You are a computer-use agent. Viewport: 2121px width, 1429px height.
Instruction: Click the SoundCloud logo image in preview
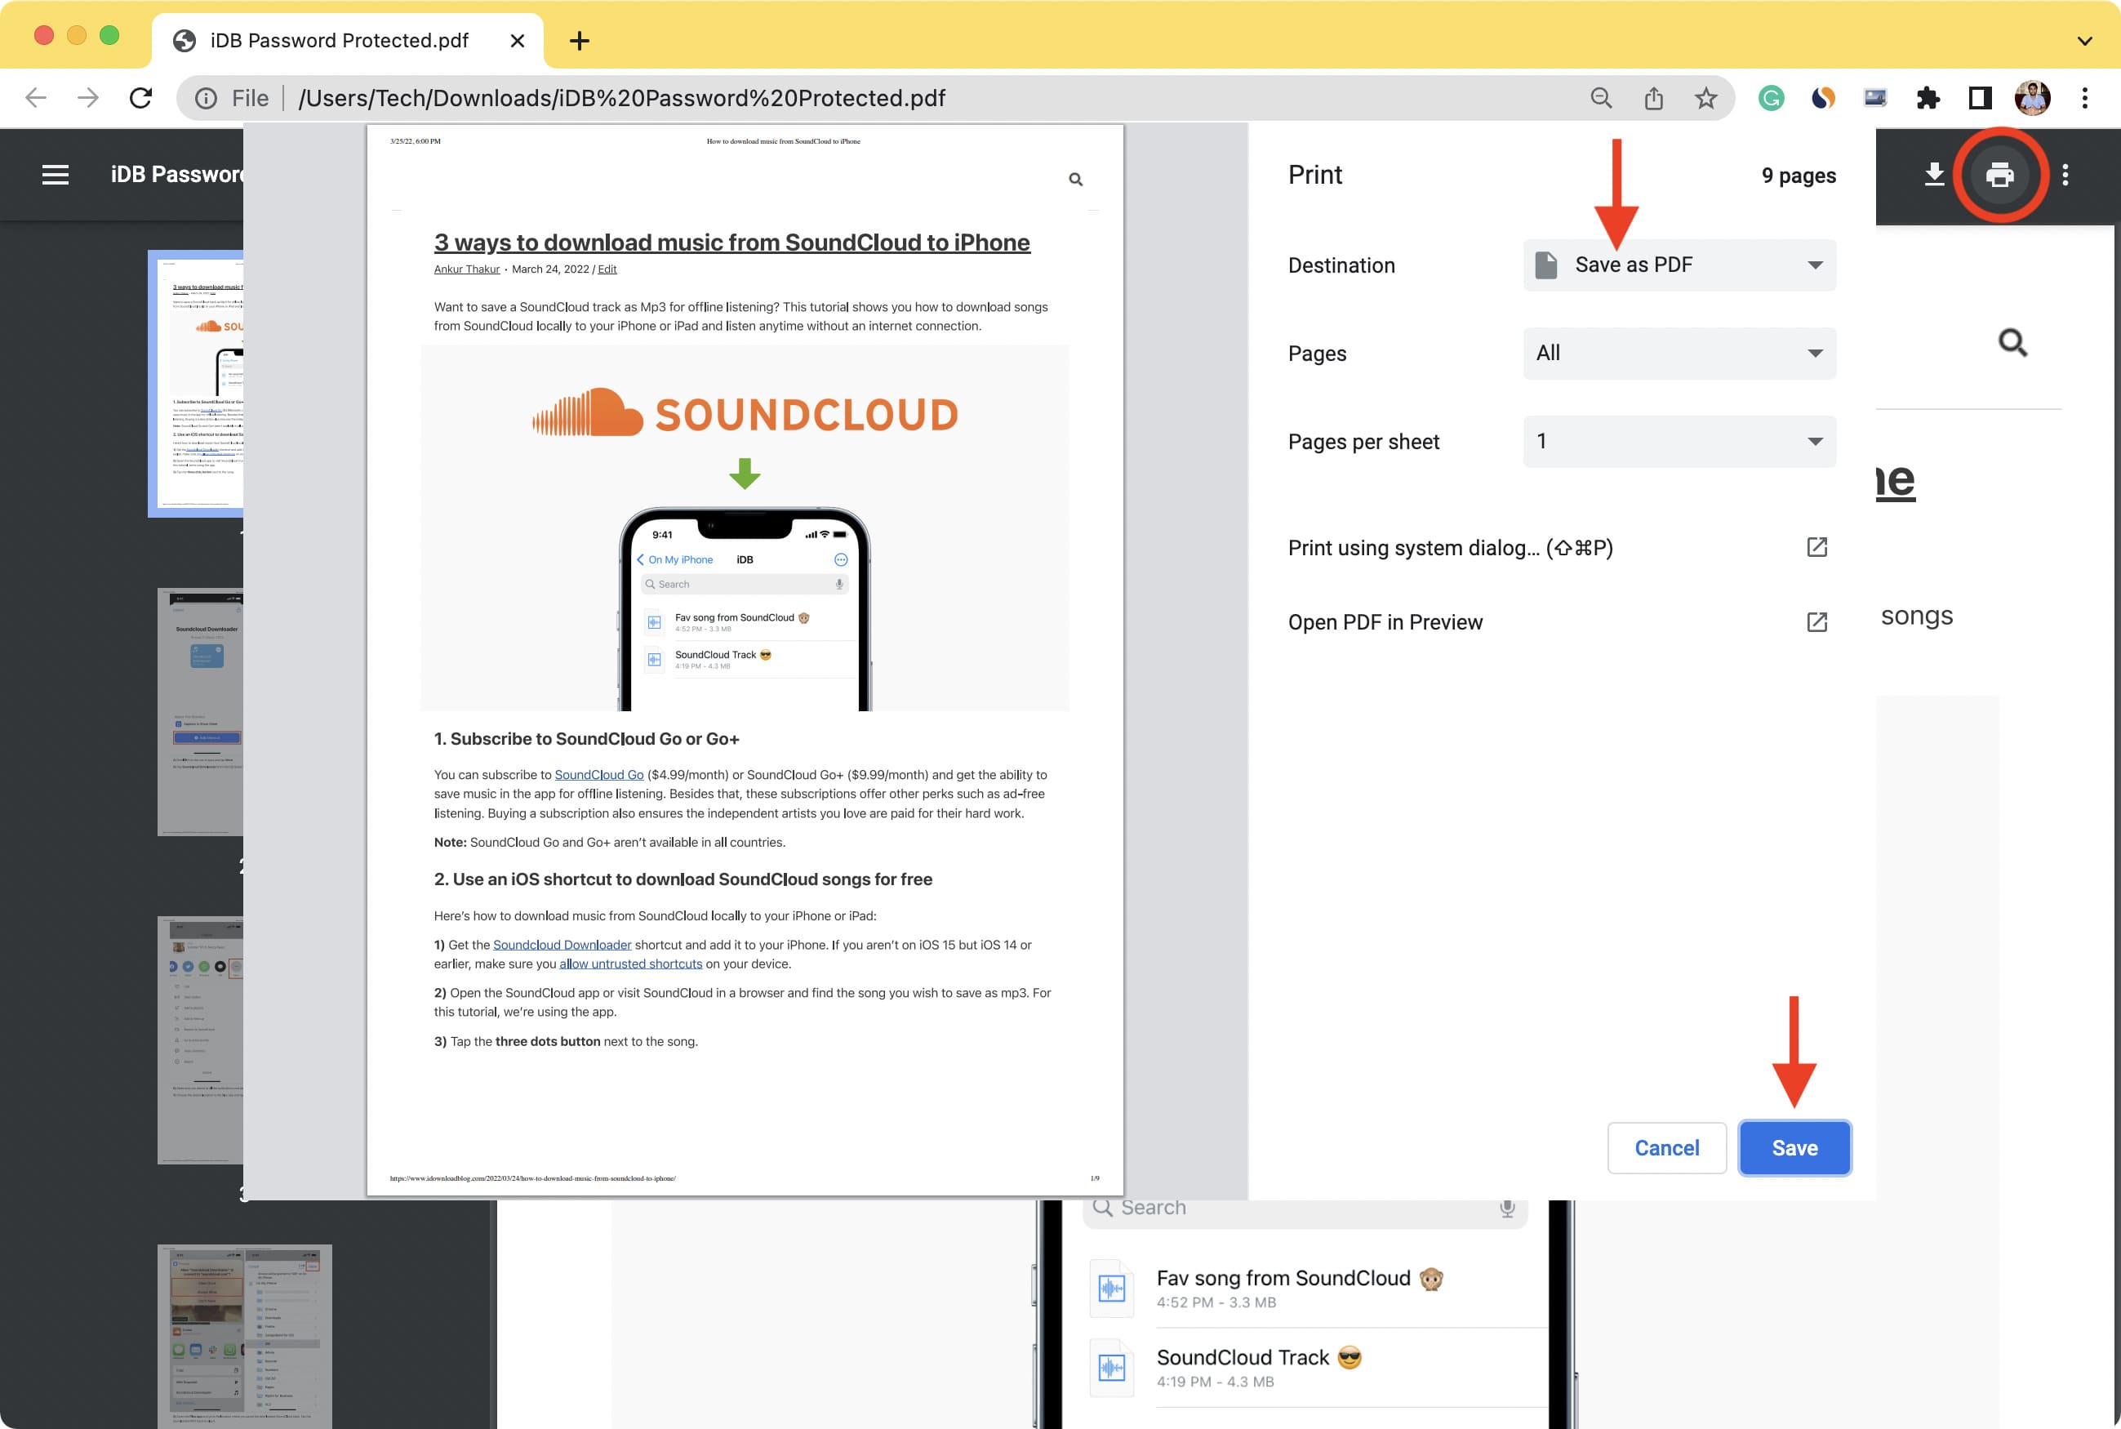745,413
